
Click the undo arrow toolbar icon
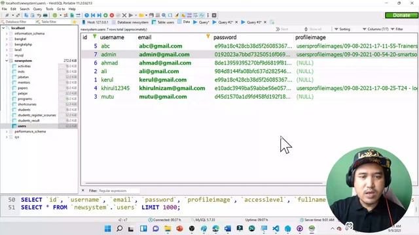(39, 15)
